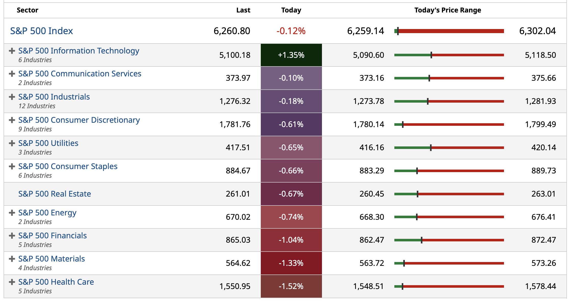This screenshot has width=570, height=303.
Task: Click the S&P 500 Index price range bar
Action: 449,31
